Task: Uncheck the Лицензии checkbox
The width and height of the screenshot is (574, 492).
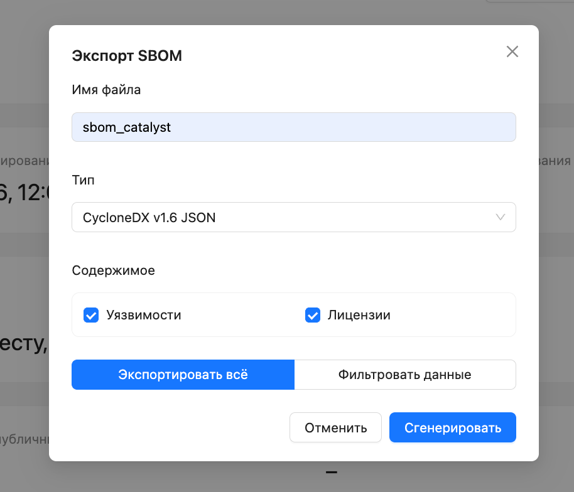Action: 313,315
